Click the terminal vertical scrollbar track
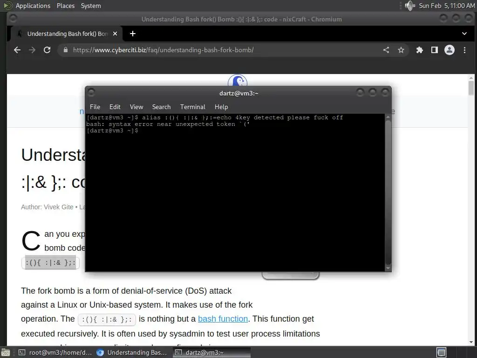This screenshot has width=477, height=358. (388, 193)
